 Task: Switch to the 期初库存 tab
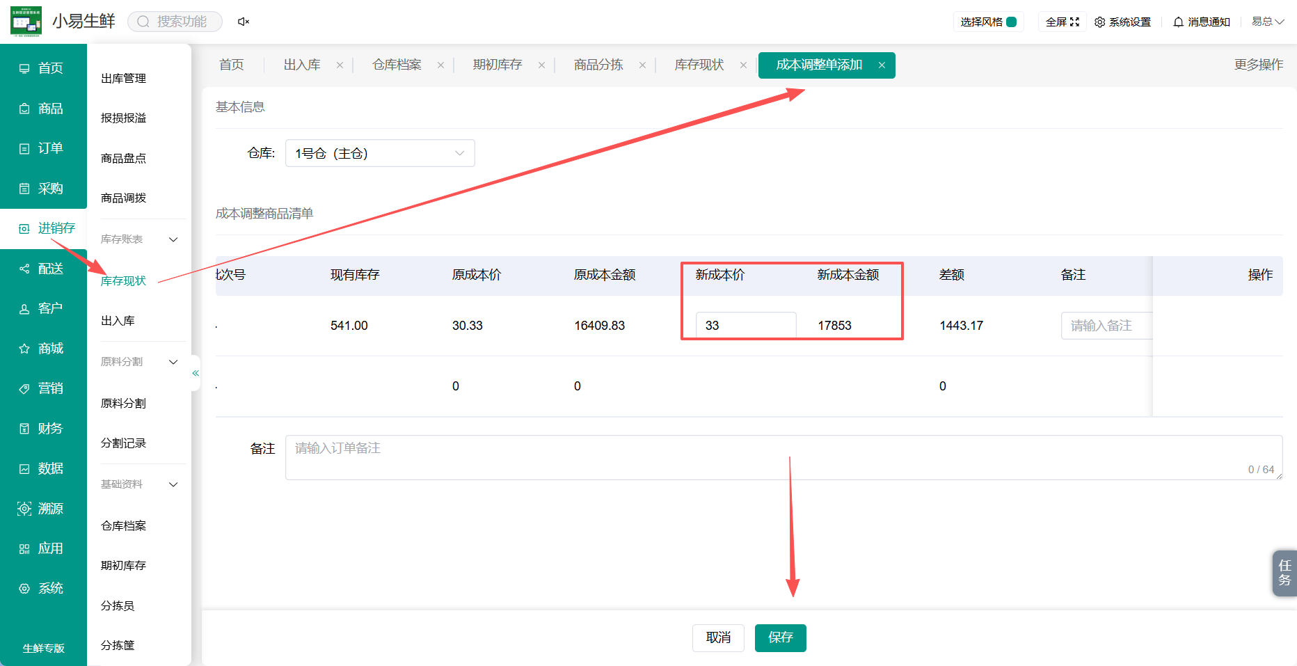[498, 65]
